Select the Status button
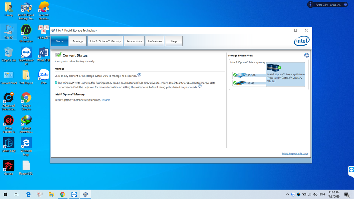 pos(60,41)
